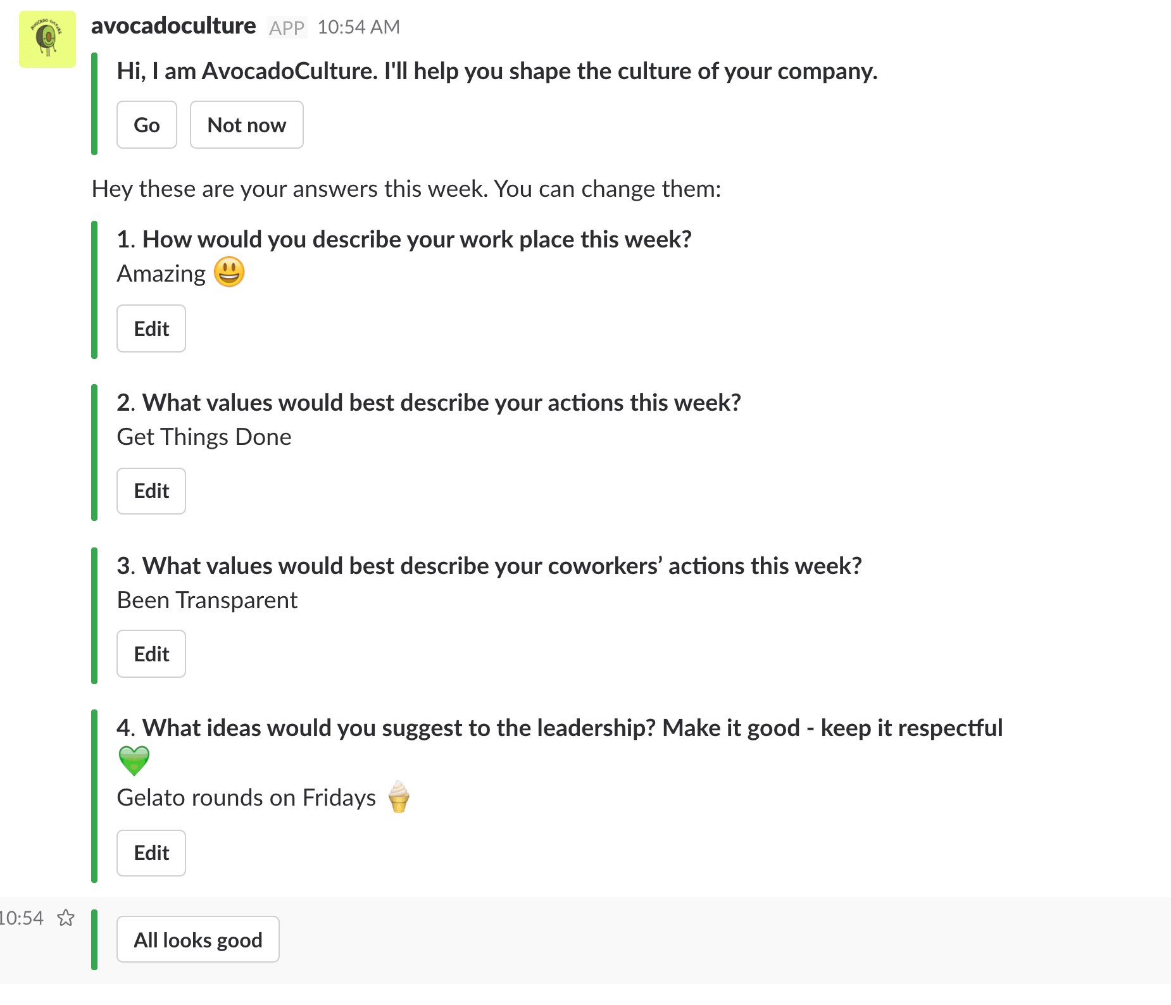Click the APP badge label
The width and height of the screenshot is (1171, 1005).
(x=287, y=28)
